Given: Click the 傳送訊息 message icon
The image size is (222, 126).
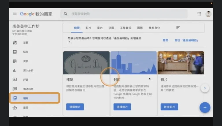Looking at the screenshot, I should click(x=15, y=89).
